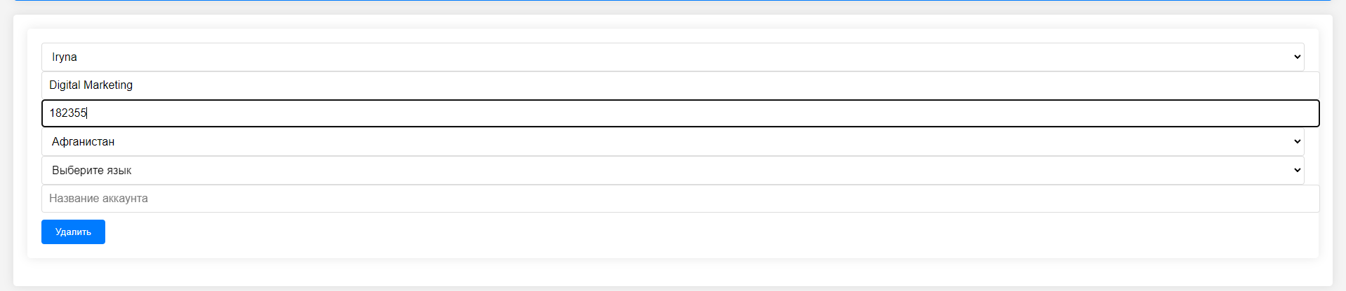Click the arrow icon of Iryna select

pos(1297,57)
